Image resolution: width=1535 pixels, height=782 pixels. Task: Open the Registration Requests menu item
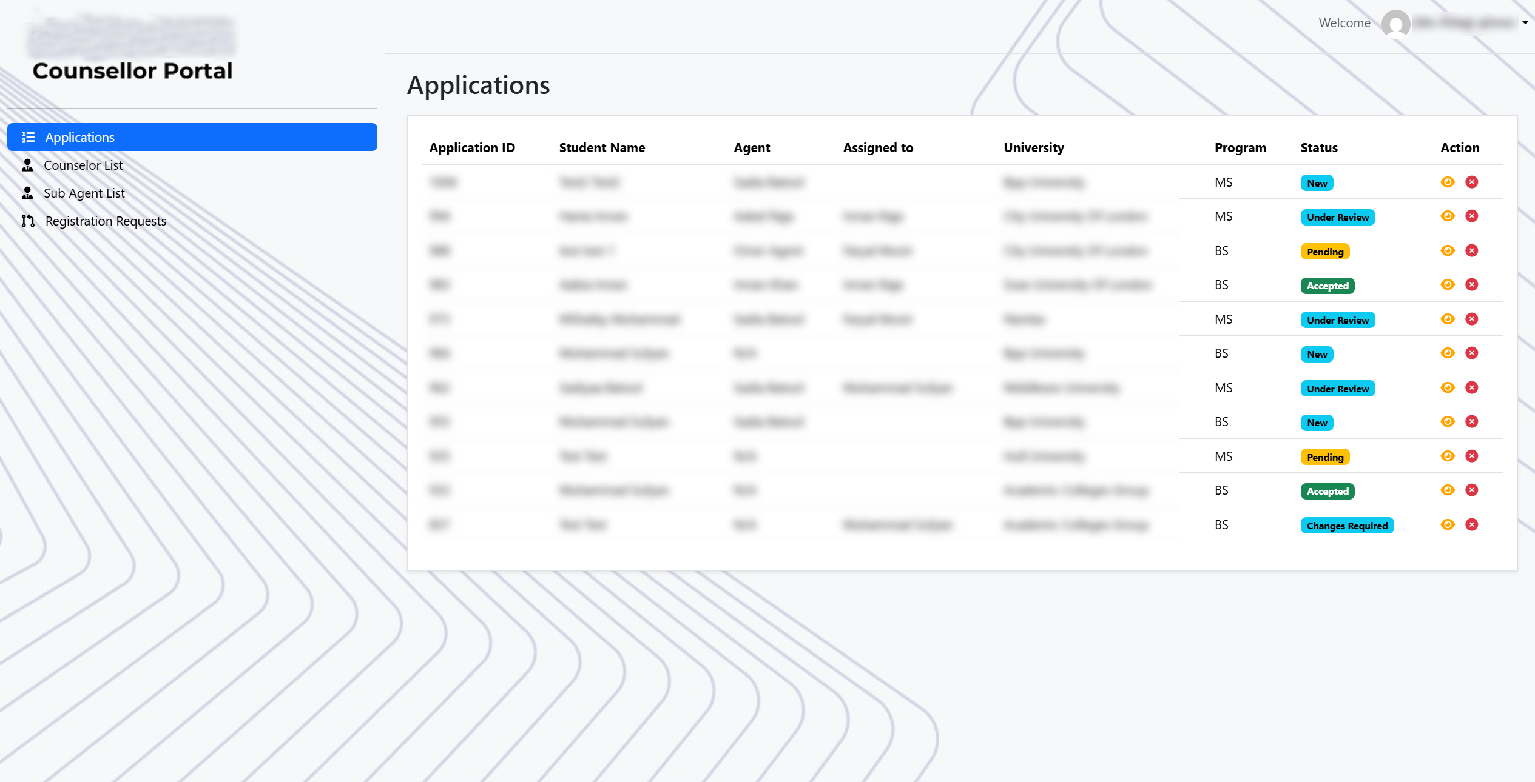106,221
